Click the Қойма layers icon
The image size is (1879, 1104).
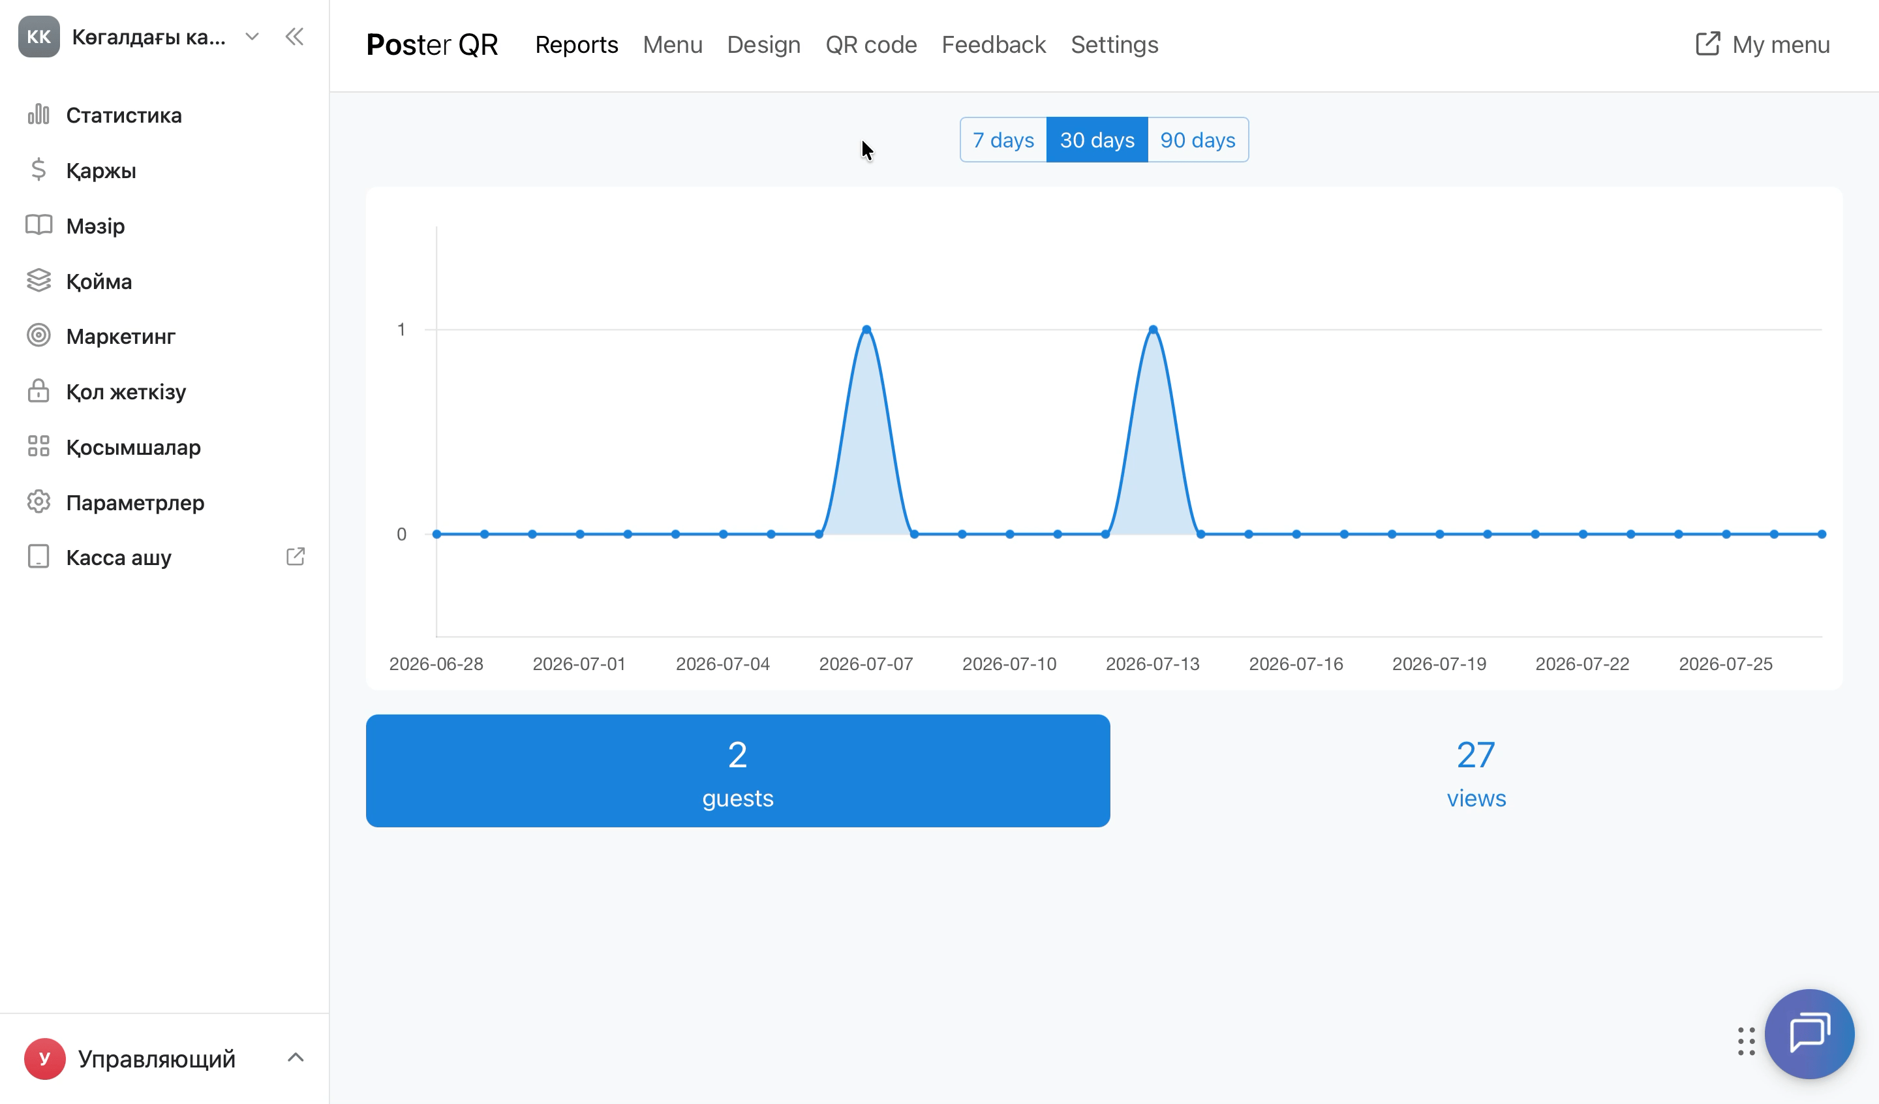tap(38, 281)
